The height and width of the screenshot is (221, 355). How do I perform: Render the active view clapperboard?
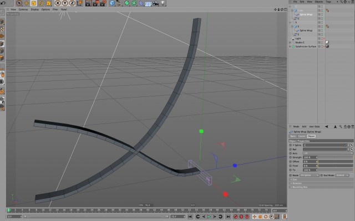click(88, 3)
